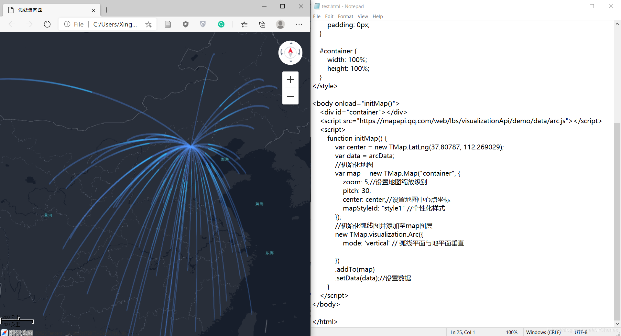Click the '.addTo(map)' line
The image size is (621, 336).
point(355,269)
